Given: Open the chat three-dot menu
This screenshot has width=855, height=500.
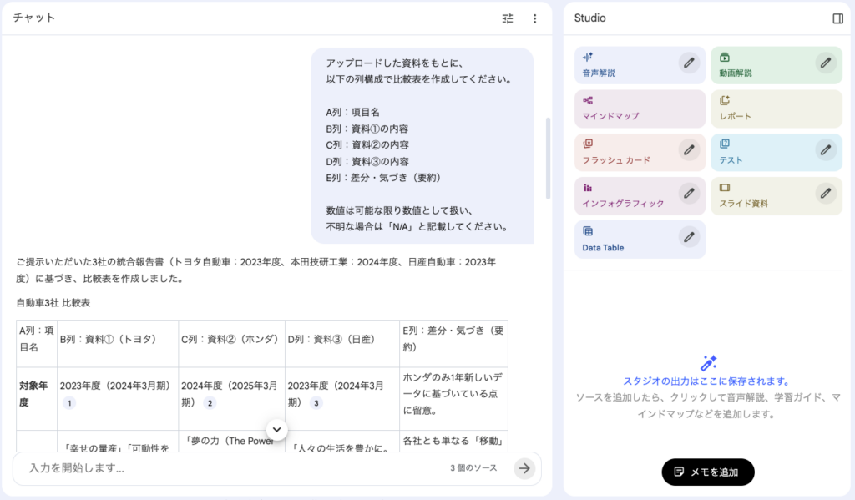Looking at the screenshot, I should pyautogui.click(x=534, y=18).
